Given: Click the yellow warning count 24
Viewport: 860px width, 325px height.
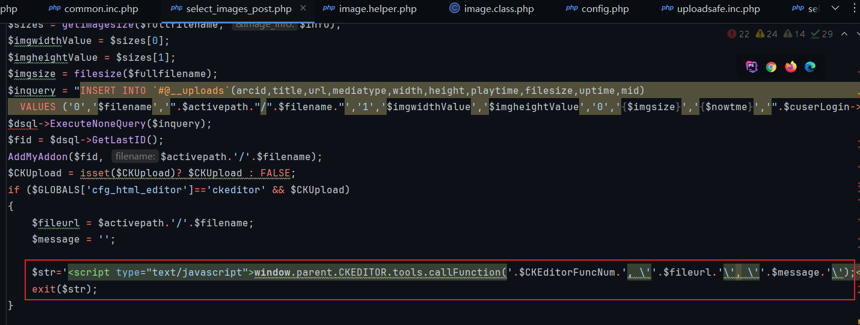Looking at the screenshot, I should [x=767, y=34].
